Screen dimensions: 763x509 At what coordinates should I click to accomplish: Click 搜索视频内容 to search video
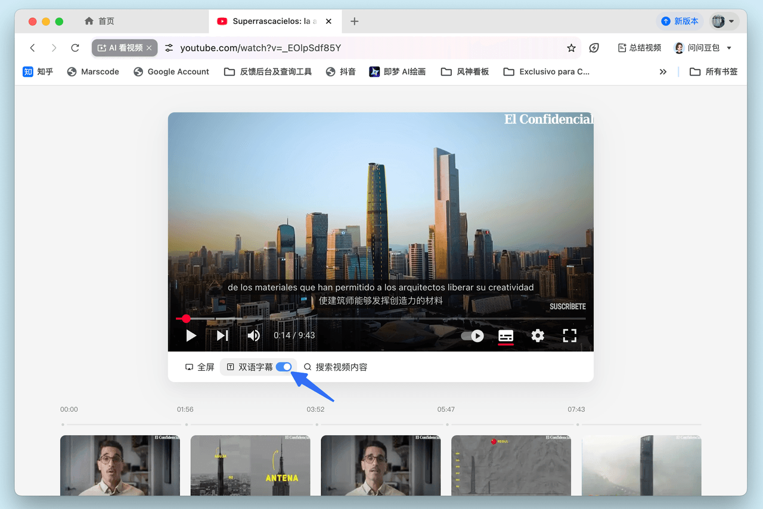[x=336, y=367]
